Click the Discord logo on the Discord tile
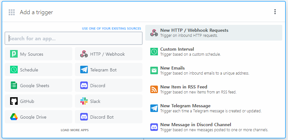The height and width of the screenshot is (140, 288). 84,86
